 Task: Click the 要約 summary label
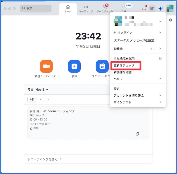pyautogui.click(x=36, y=128)
